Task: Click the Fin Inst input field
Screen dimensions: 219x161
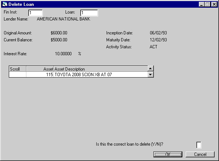Action: (35, 13)
